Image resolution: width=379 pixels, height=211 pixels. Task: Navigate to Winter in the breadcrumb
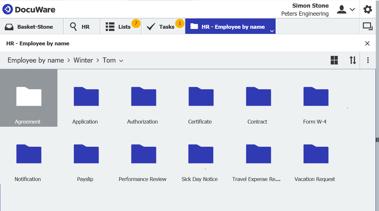click(x=83, y=60)
